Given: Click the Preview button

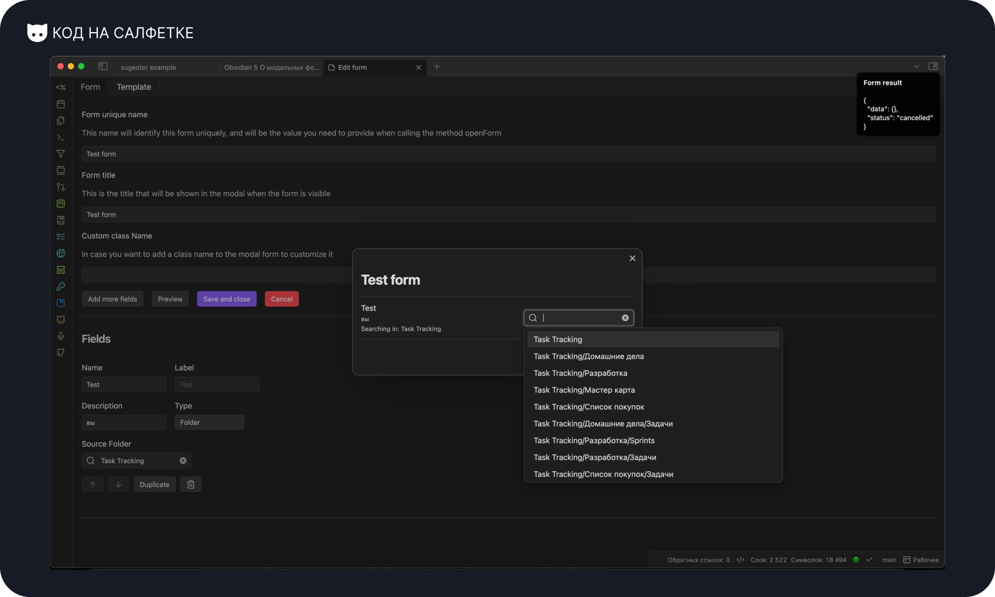Looking at the screenshot, I should coord(170,299).
